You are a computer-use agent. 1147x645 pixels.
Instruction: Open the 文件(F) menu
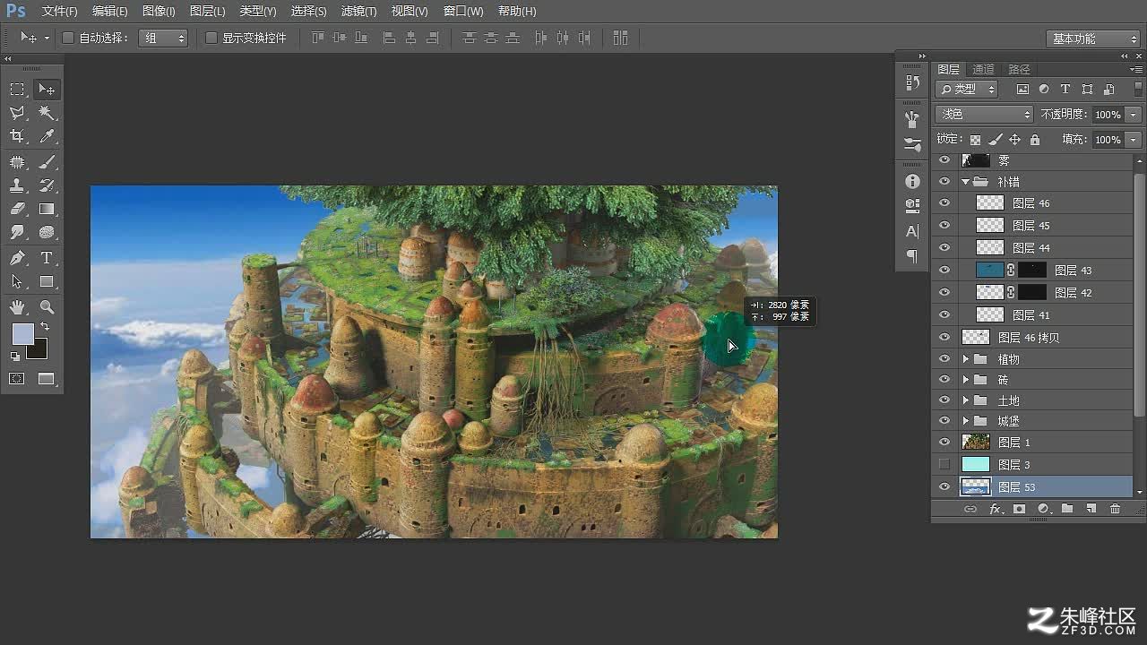pyautogui.click(x=59, y=12)
